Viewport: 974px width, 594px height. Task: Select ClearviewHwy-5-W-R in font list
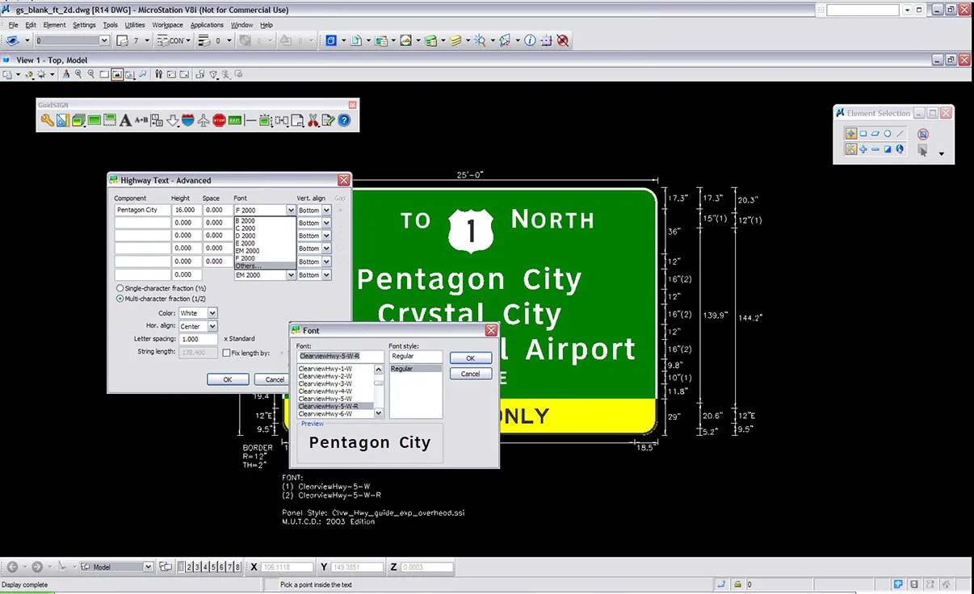[x=335, y=406]
